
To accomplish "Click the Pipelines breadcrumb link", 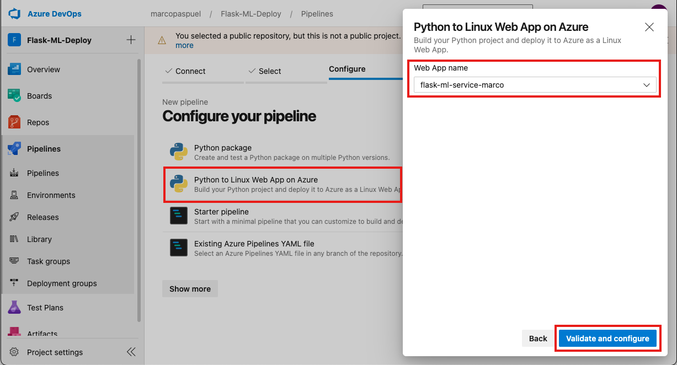I will [317, 14].
